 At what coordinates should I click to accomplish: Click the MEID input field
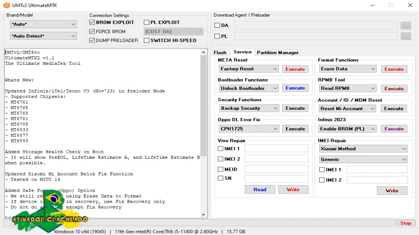(276, 169)
